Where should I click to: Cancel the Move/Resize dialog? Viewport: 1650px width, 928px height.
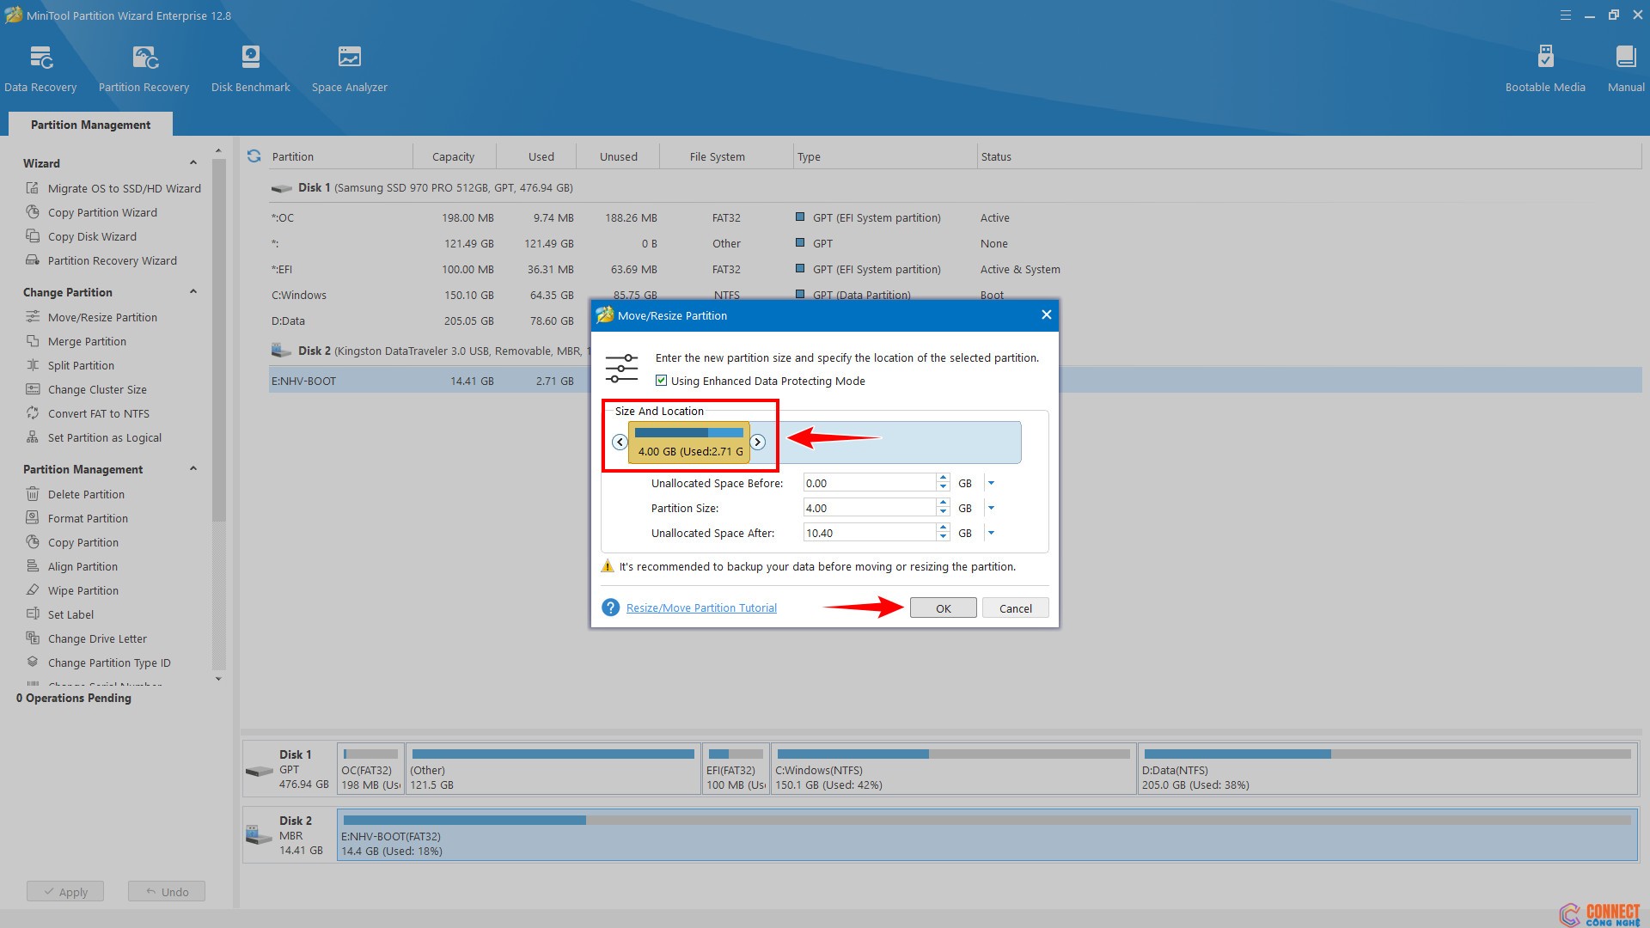(1015, 607)
